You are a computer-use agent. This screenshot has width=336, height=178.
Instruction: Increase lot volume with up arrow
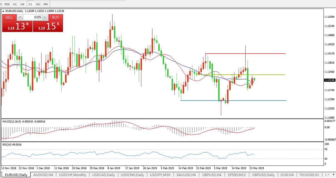click(x=45, y=17)
